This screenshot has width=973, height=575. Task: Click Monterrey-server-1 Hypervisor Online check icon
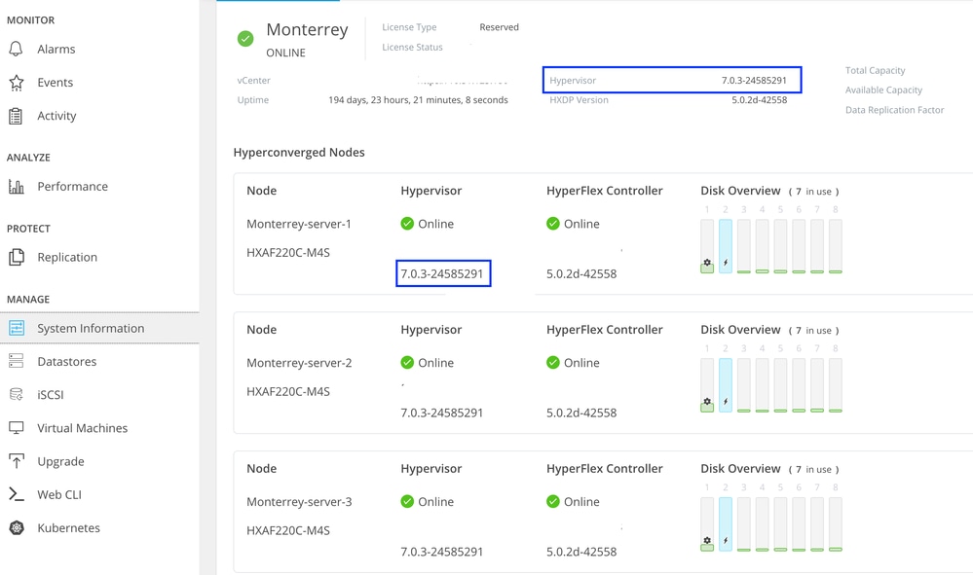click(x=407, y=224)
